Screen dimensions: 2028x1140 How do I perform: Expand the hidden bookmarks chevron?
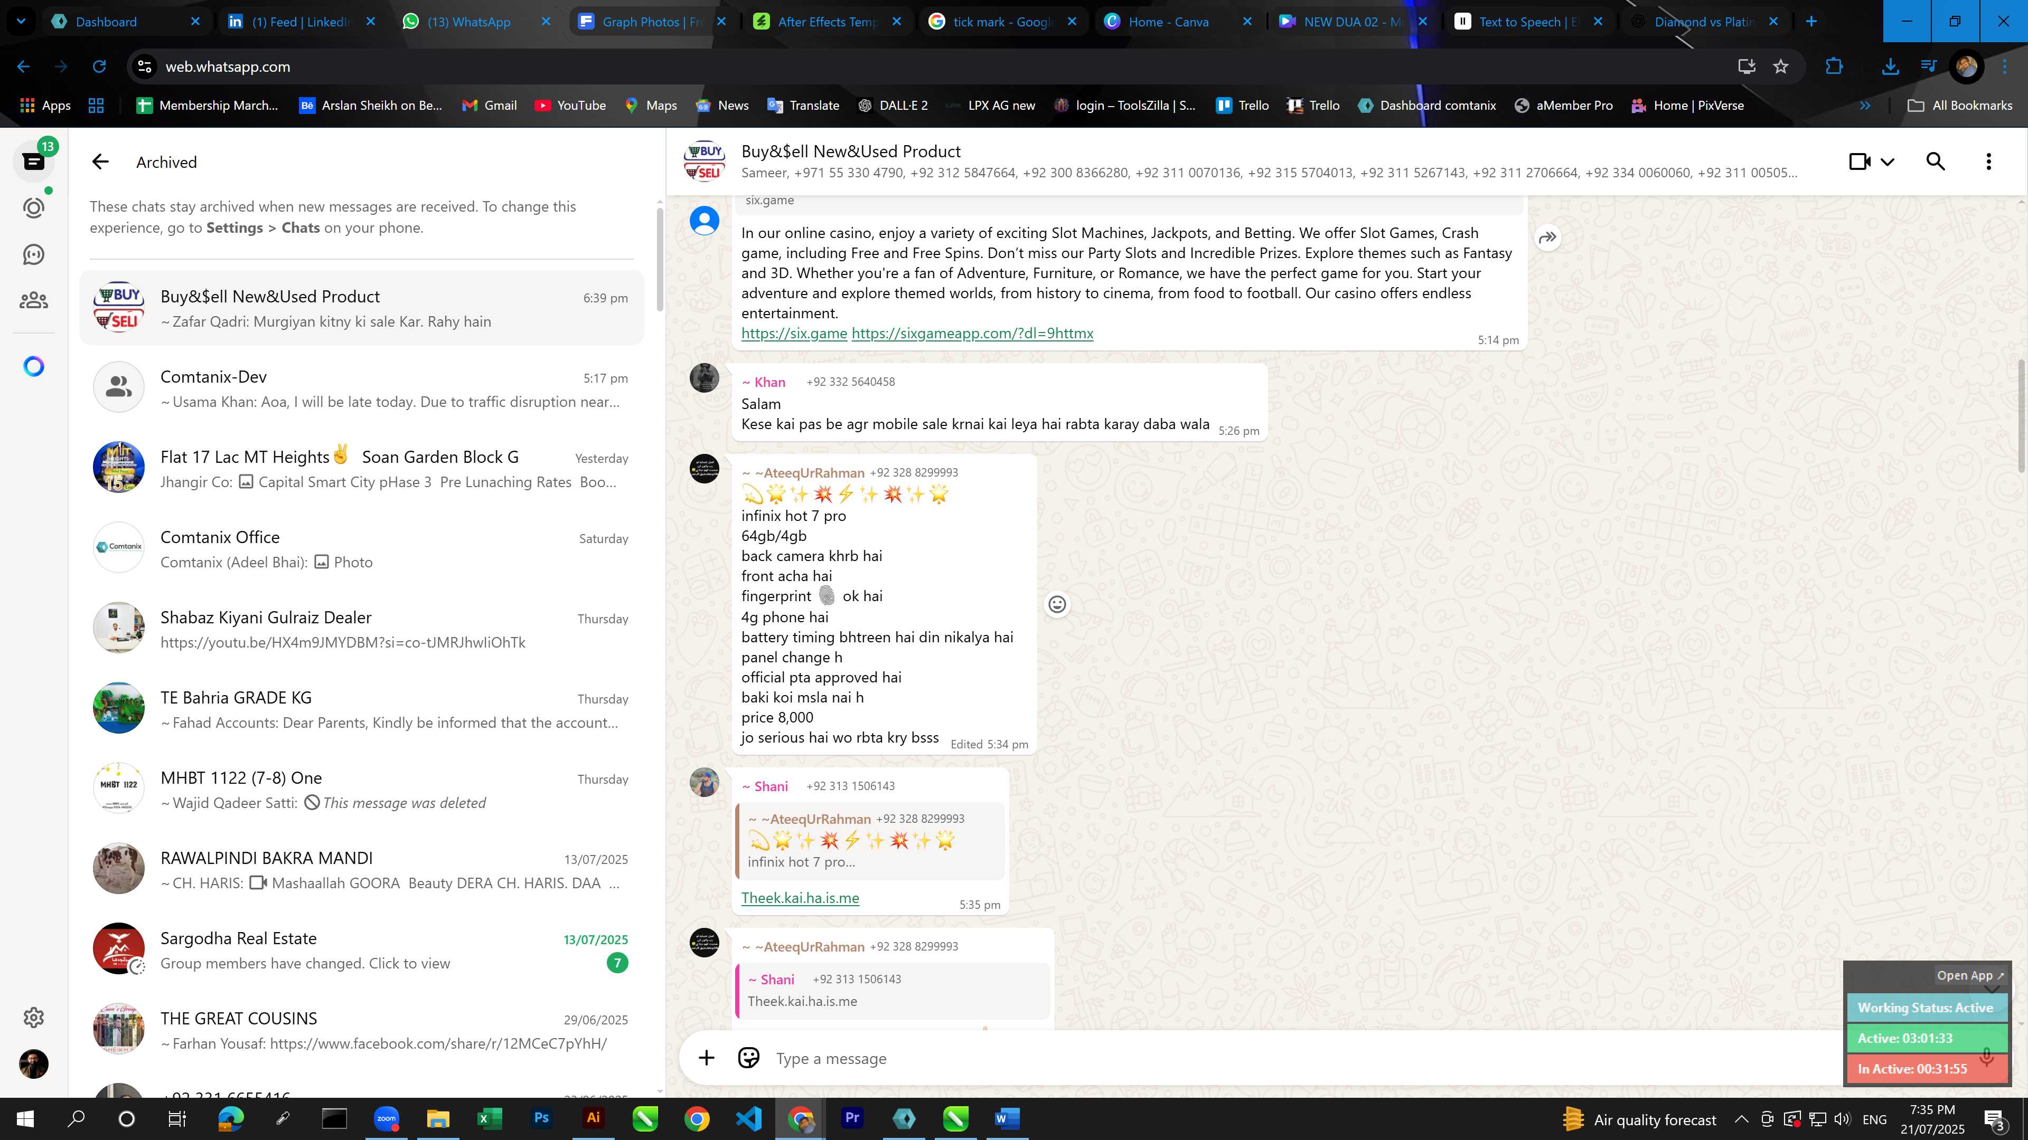click(x=1864, y=106)
